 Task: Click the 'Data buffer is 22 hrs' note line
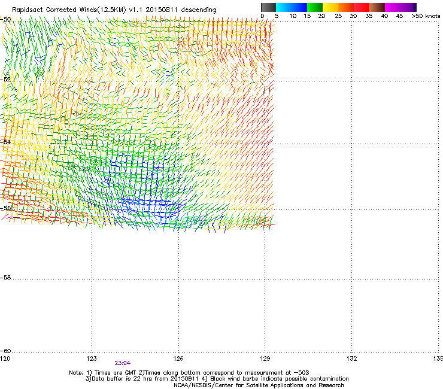click(x=217, y=379)
